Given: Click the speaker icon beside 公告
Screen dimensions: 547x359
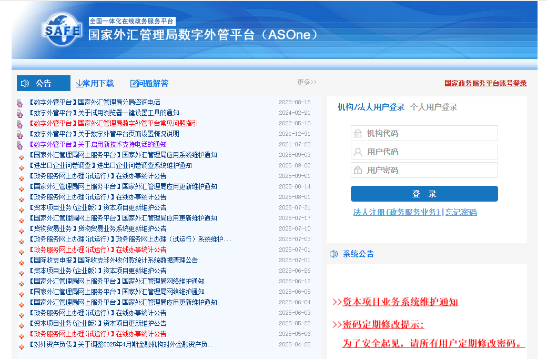Looking at the screenshot, I should [x=25, y=83].
